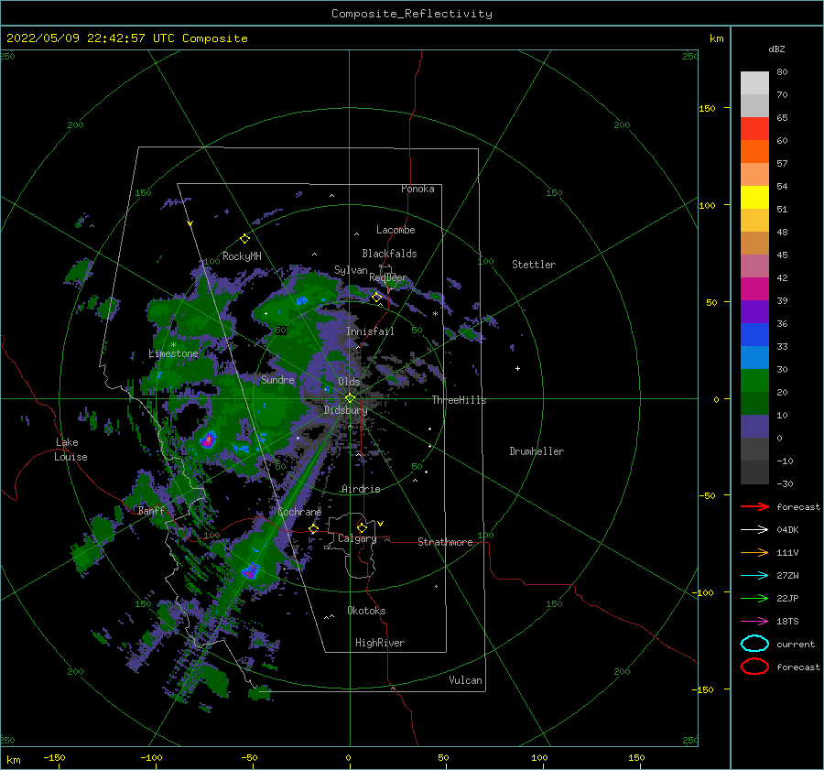Click the Okotoks town label

pyautogui.click(x=366, y=611)
